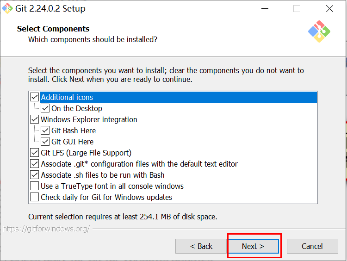Viewport: 347px width, 261px height.
Task: Enable TrueType font in console windows
Action: [35, 186]
